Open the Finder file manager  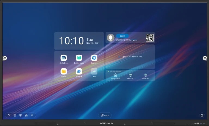coord(64,72)
